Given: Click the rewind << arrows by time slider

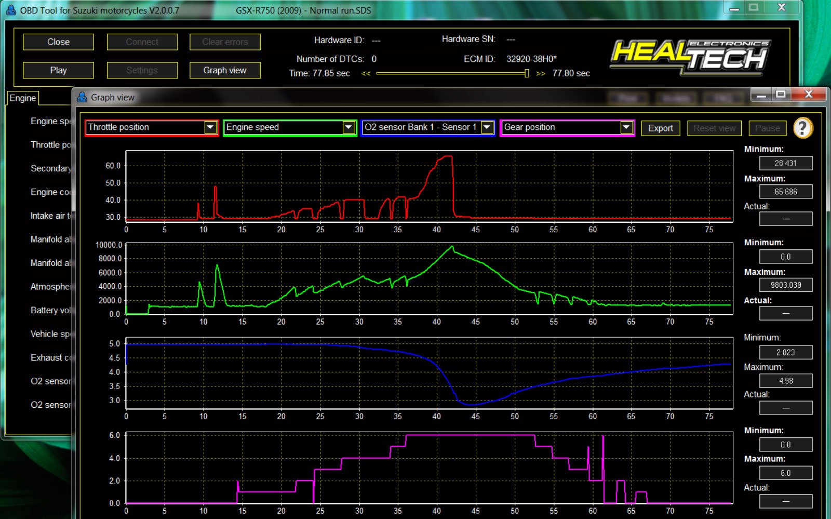Looking at the screenshot, I should point(366,74).
